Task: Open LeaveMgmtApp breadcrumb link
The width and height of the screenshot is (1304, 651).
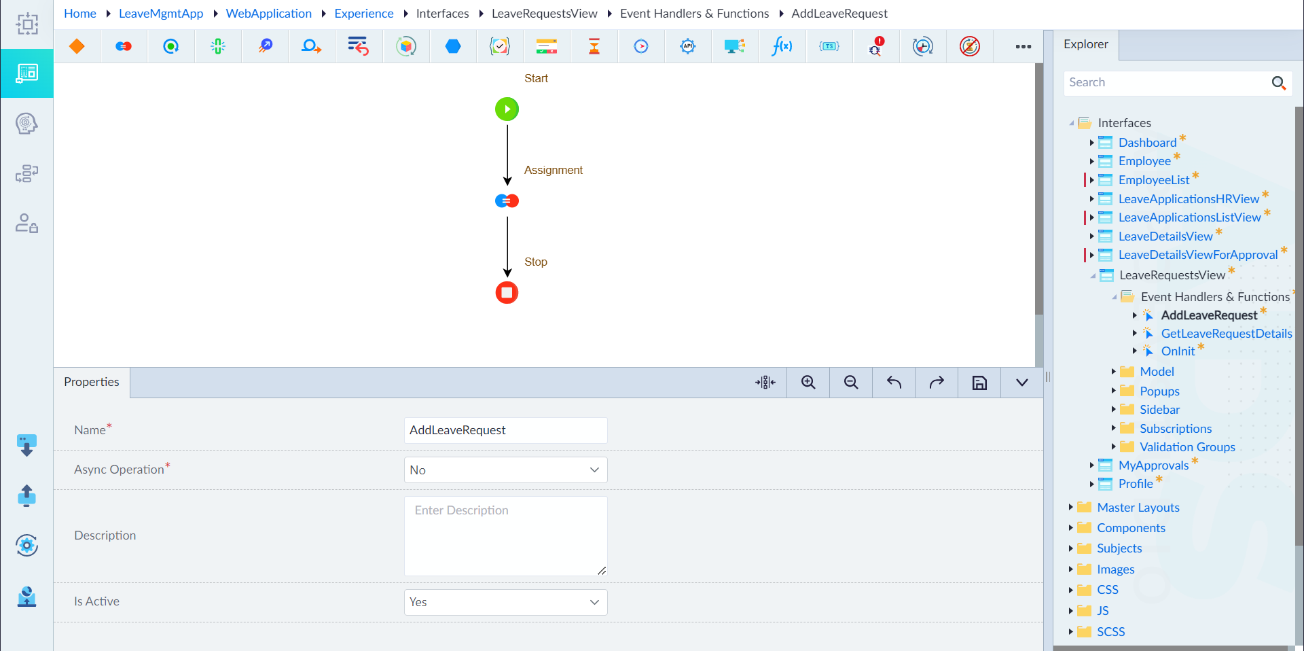Action: [x=161, y=14]
